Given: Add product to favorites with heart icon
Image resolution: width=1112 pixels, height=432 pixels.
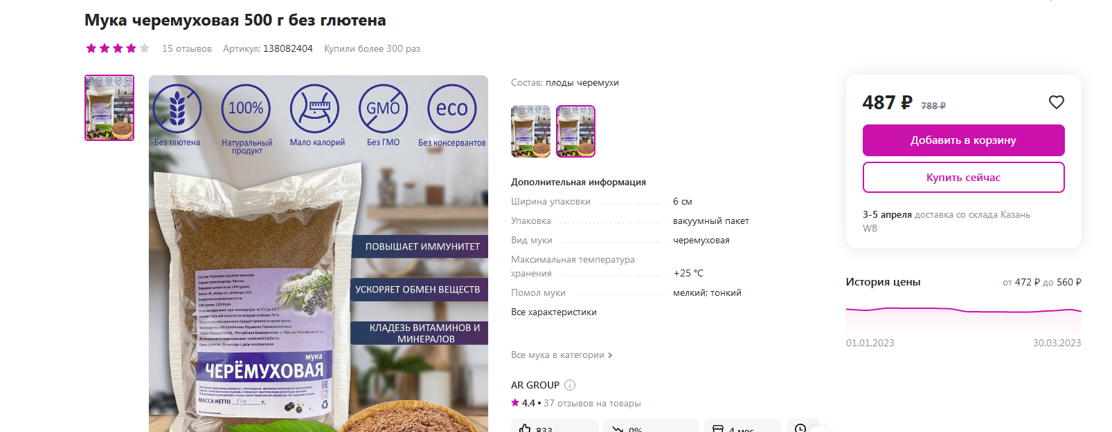Looking at the screenshot, I should coord(1056,102).
